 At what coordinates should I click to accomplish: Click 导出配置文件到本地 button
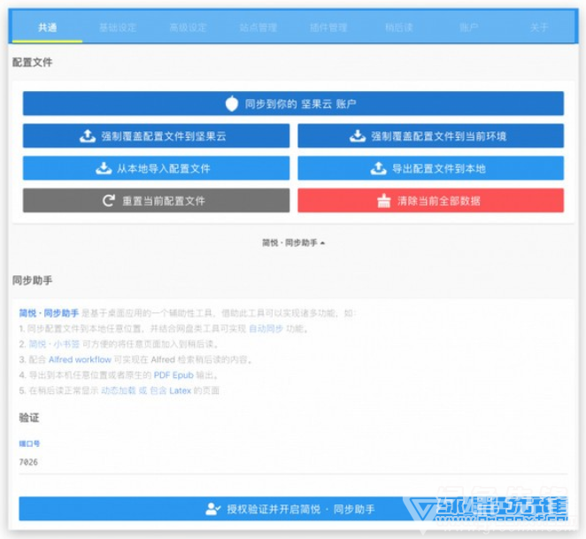tap(430, 168)
